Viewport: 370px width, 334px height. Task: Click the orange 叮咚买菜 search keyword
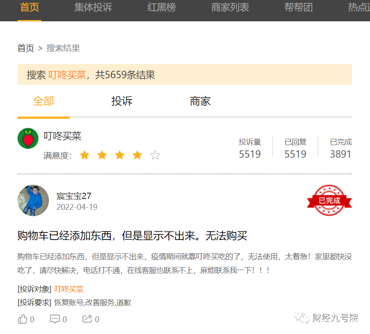pyautogui.click(x=67, y=75)
